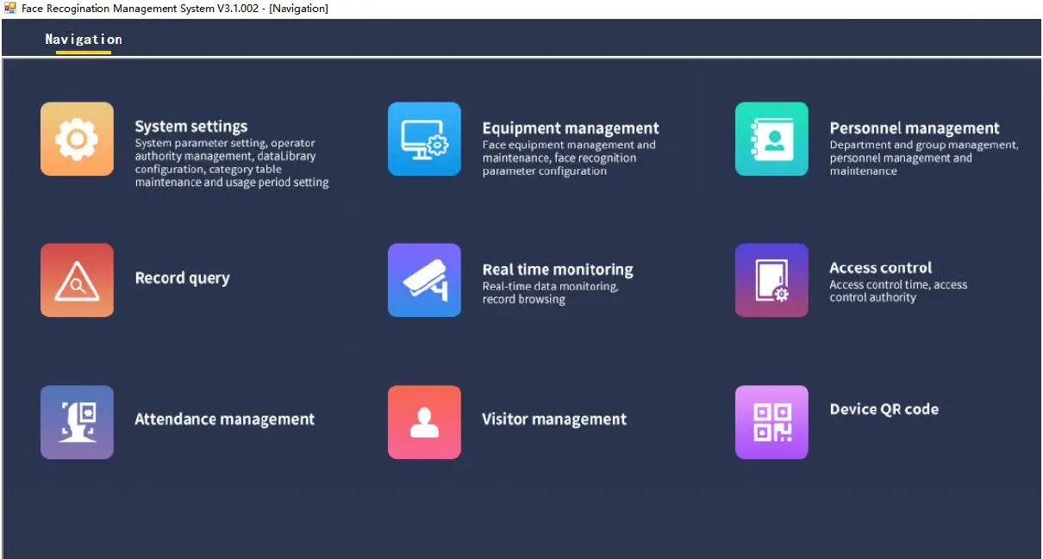Viewport: 1043px width, 559px height.
Task: Click the System settings title text
Action: pos(191,127)
